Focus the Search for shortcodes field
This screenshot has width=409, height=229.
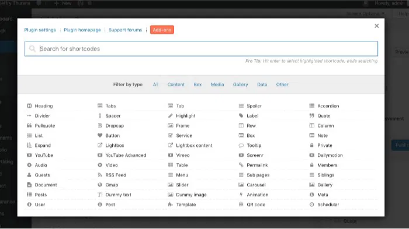click(201, 49)
